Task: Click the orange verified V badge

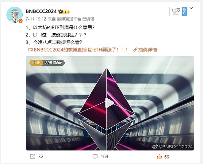Action: pos(20,21)
